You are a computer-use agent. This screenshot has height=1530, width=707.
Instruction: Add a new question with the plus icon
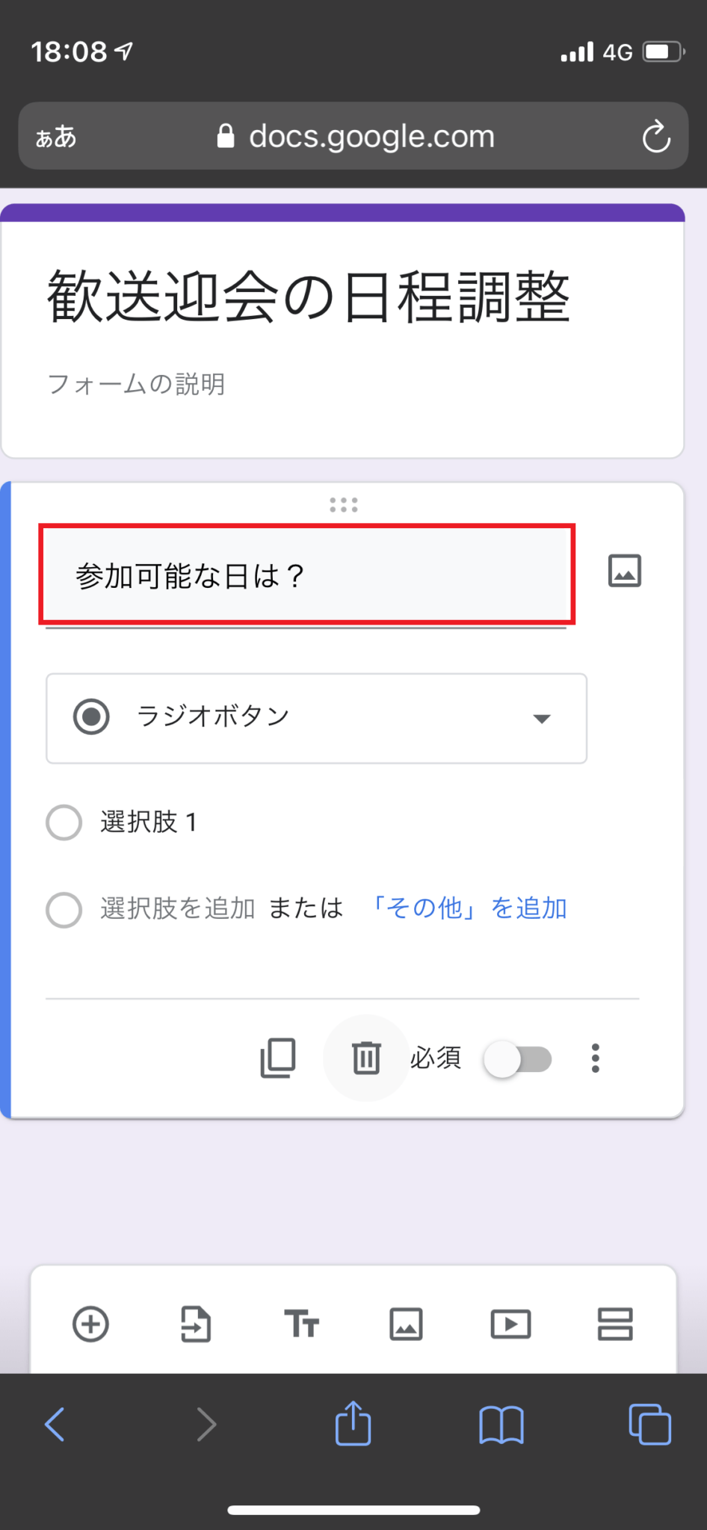tap(90, 1325)
